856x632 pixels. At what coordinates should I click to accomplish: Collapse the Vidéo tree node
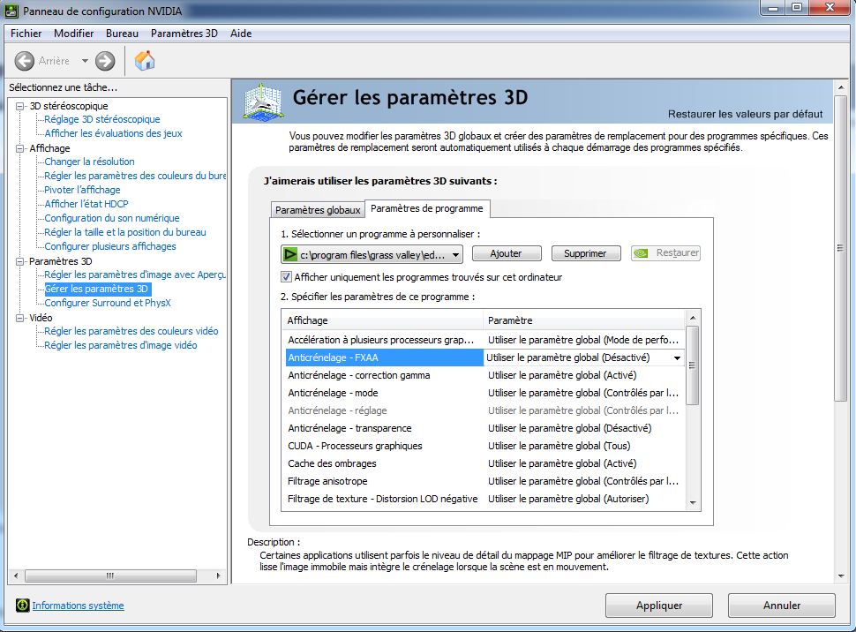pyautogui.click(x=20, y=318)
